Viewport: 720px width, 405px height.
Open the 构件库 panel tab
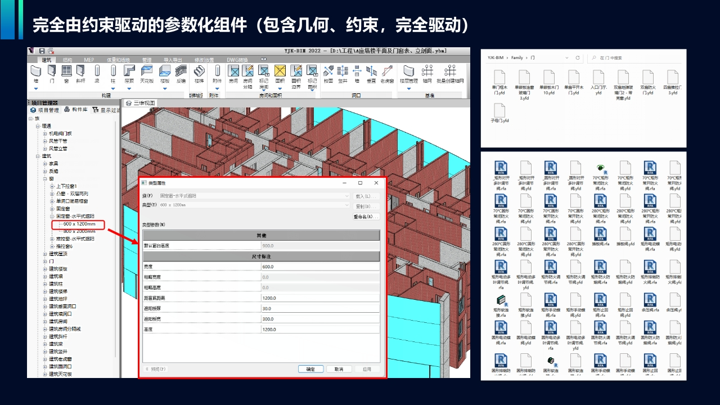[76, 110]
